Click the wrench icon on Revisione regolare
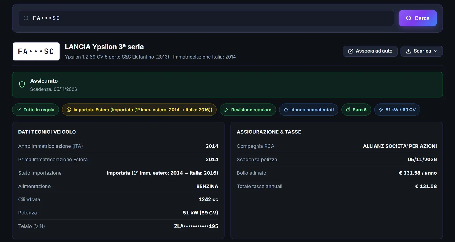This screenshot has width=455, height=242. pos(226,110)
